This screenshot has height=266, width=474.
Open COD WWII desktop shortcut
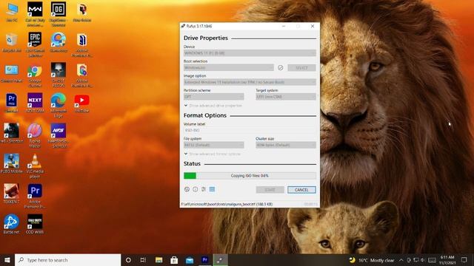click(35, 224)
